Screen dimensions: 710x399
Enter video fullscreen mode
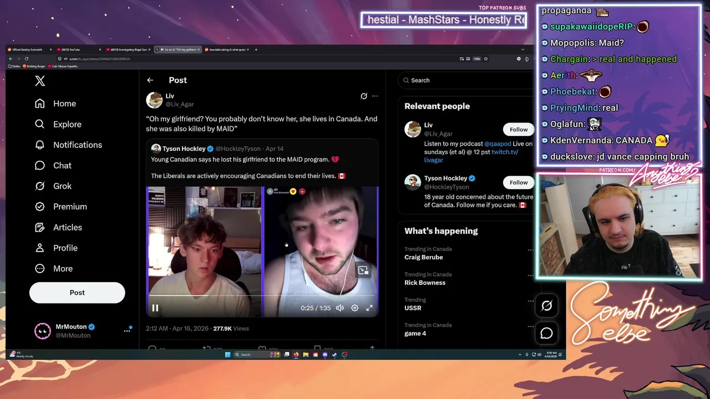pos(369,308)
